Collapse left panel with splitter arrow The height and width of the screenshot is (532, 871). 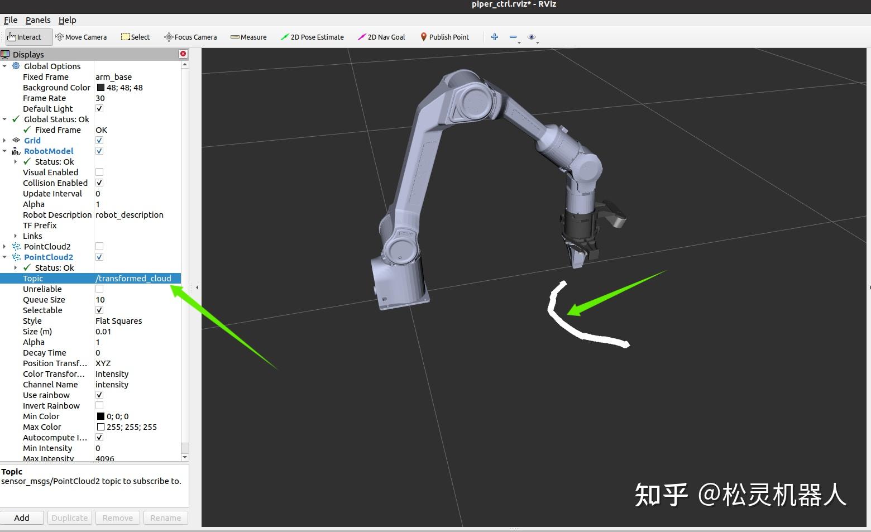[x=197, y=287]
